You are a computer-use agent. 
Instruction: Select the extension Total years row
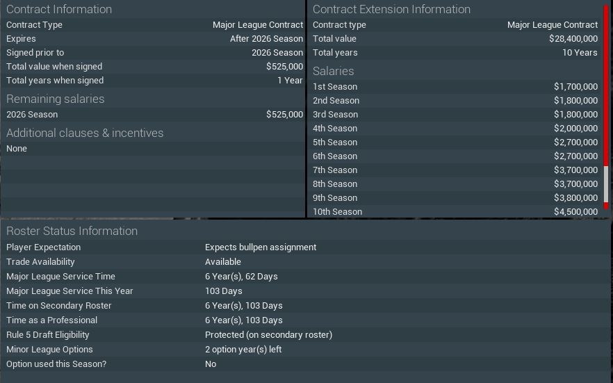click(x=455, y=53)
